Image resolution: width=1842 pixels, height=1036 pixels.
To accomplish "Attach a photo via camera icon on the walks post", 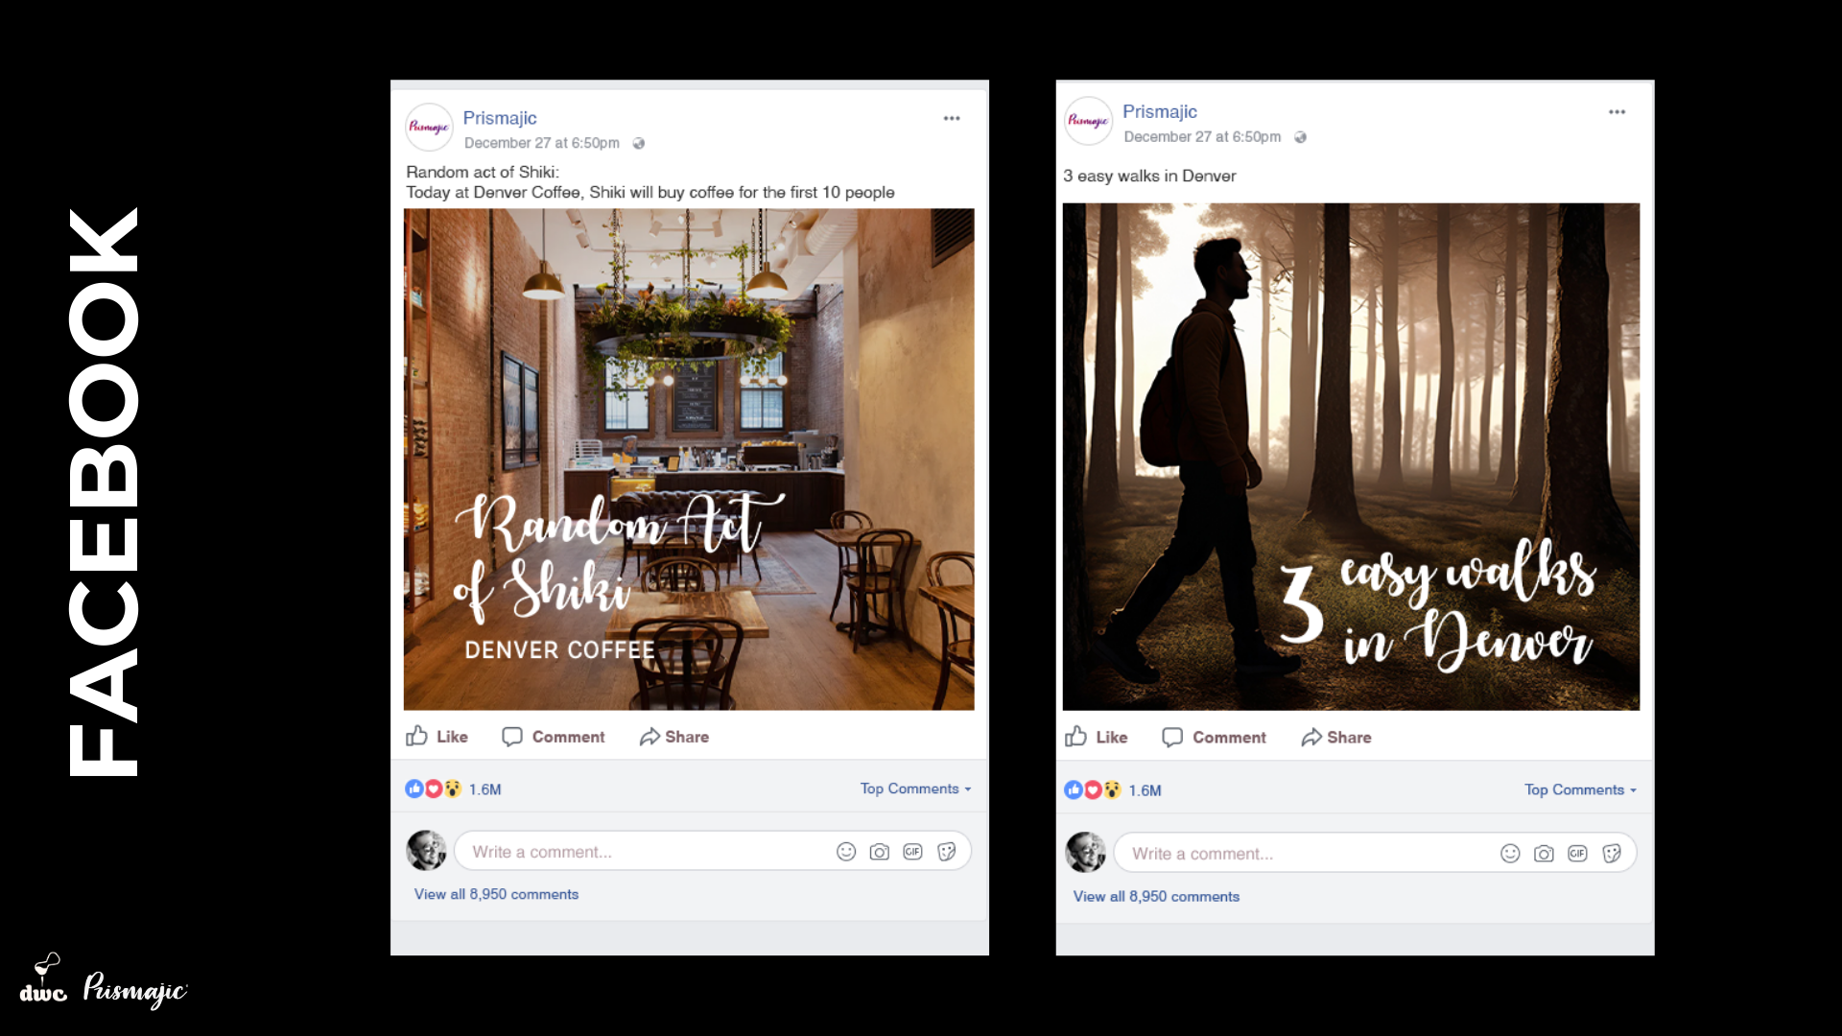I will (x=1544, y=854).
